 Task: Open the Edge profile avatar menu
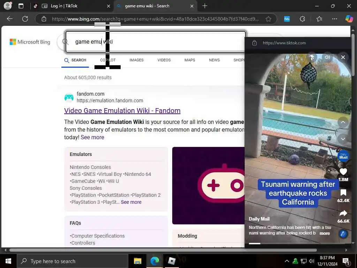click(x=8, y=6)
